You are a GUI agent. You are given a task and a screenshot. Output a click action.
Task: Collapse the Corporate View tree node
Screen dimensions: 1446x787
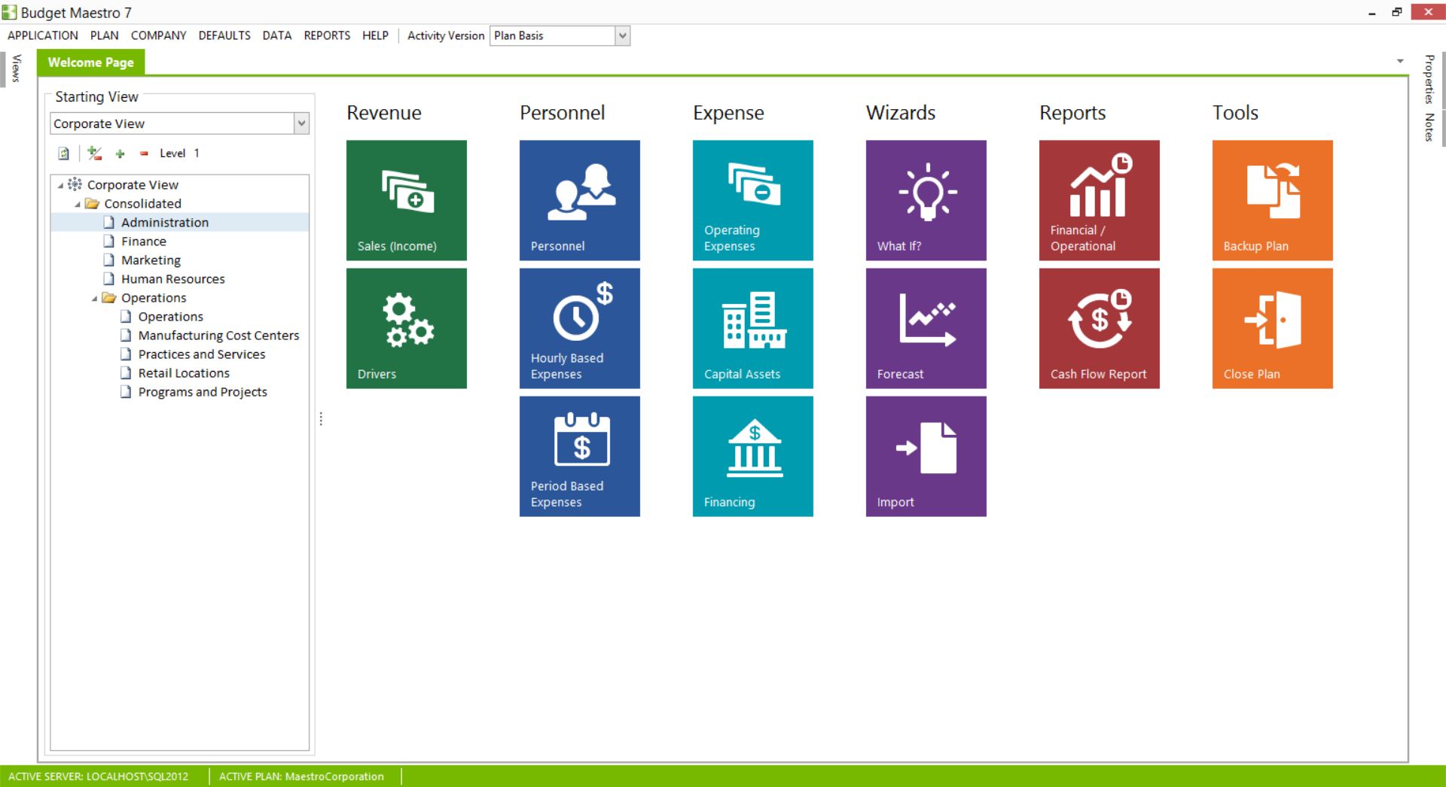click(x=61, y=185)
